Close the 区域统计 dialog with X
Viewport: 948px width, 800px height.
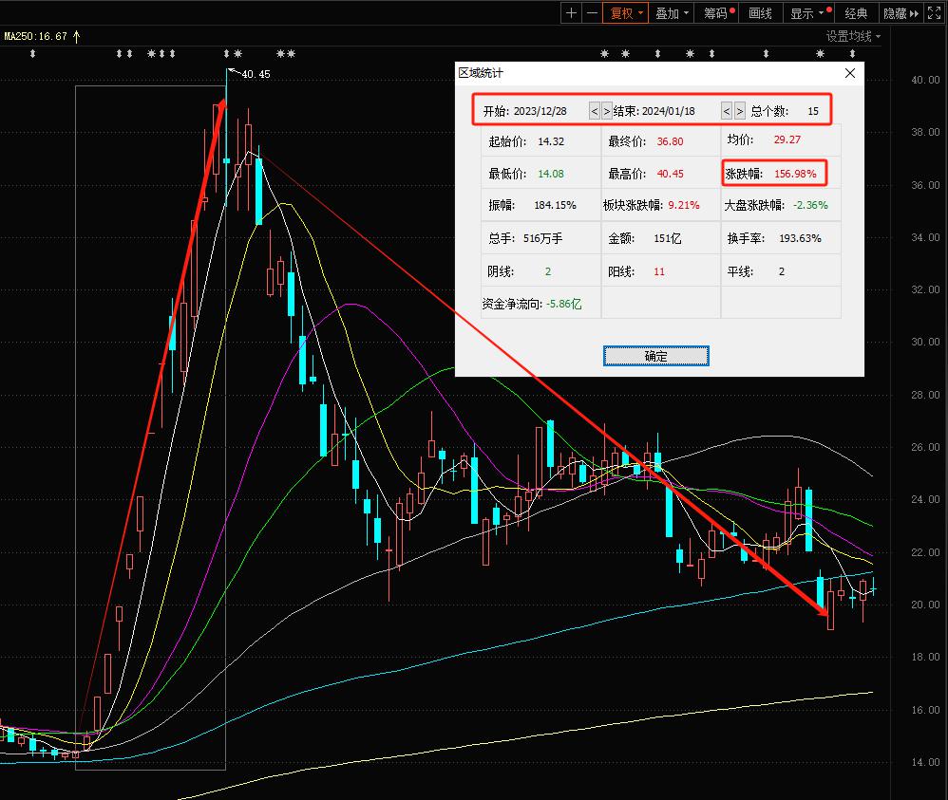pyautogui.click(x=850, y=73)
